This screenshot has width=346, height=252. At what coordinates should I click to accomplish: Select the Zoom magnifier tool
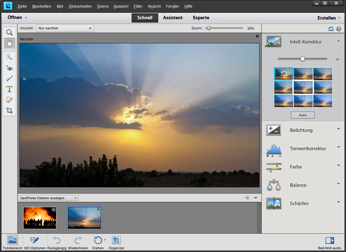tap(9, 32)
